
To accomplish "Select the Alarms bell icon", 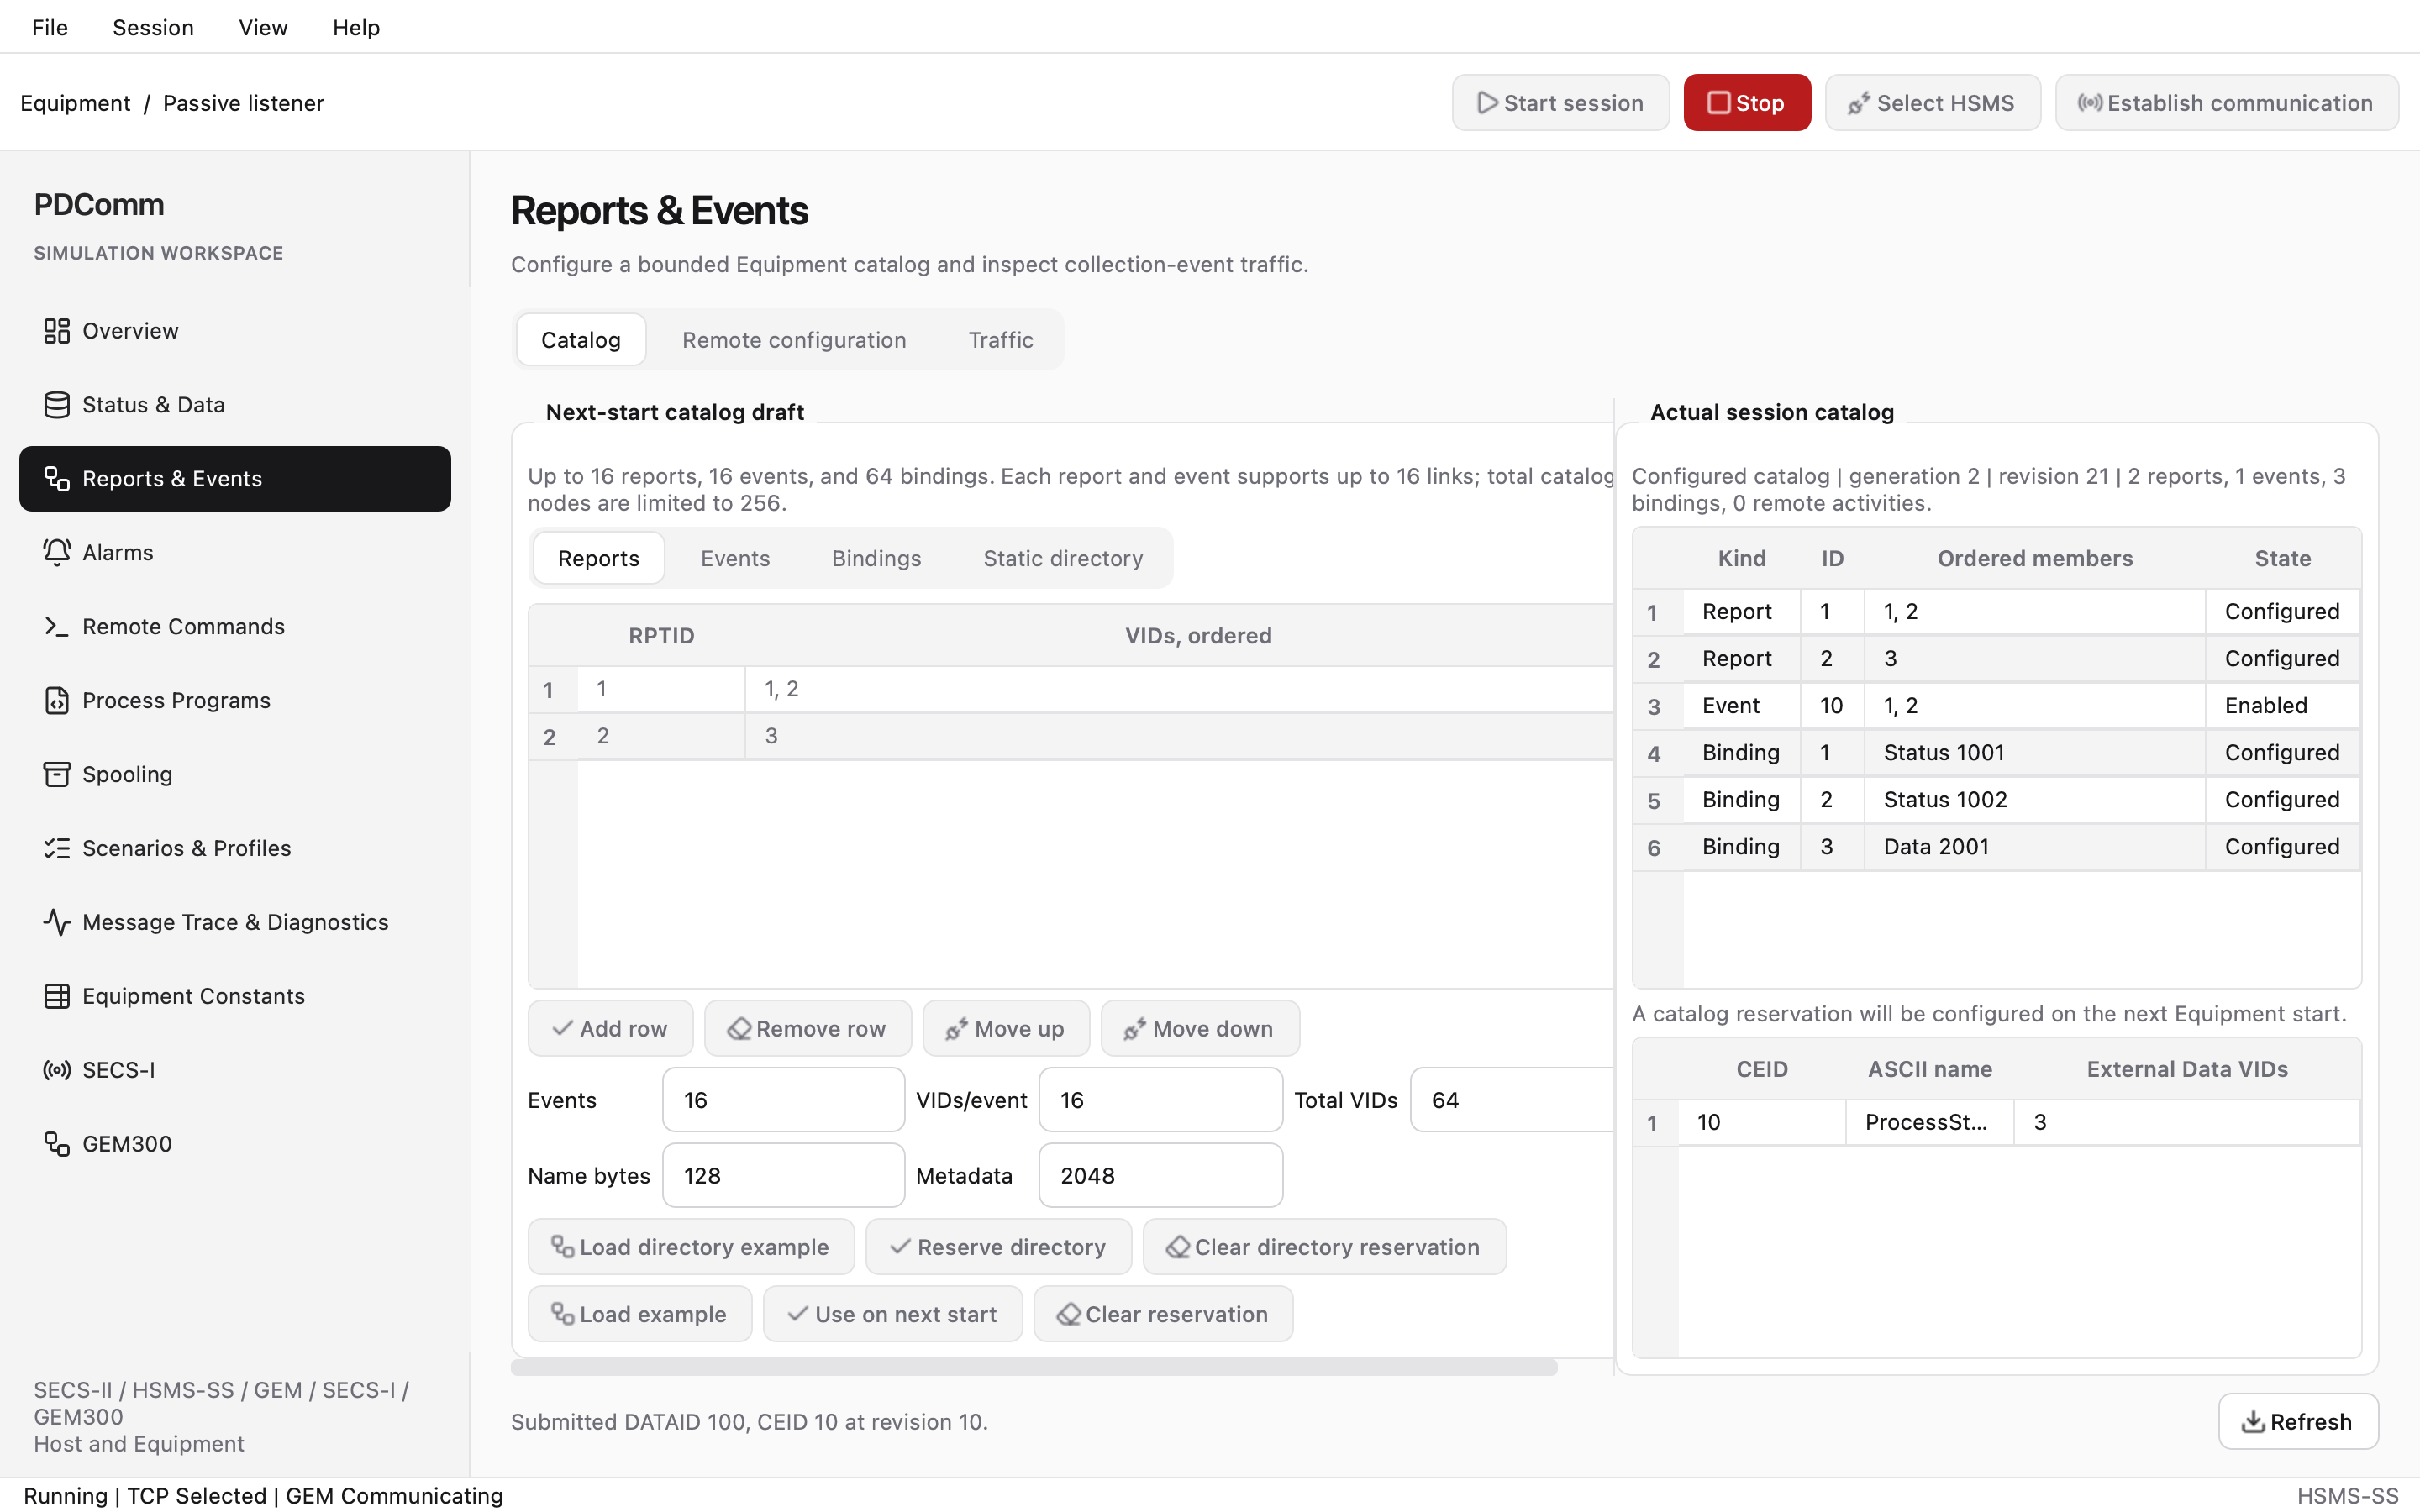I will point(57,553).
